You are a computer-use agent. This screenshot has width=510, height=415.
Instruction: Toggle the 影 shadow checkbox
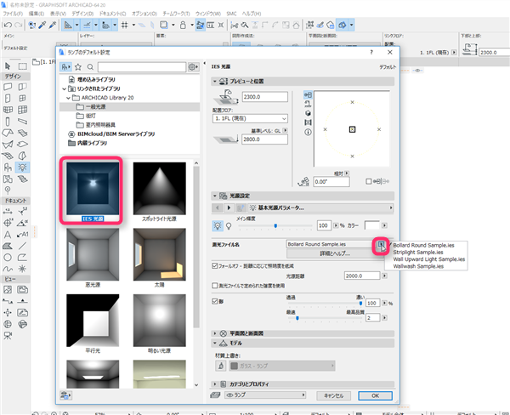tap(215, 301)
